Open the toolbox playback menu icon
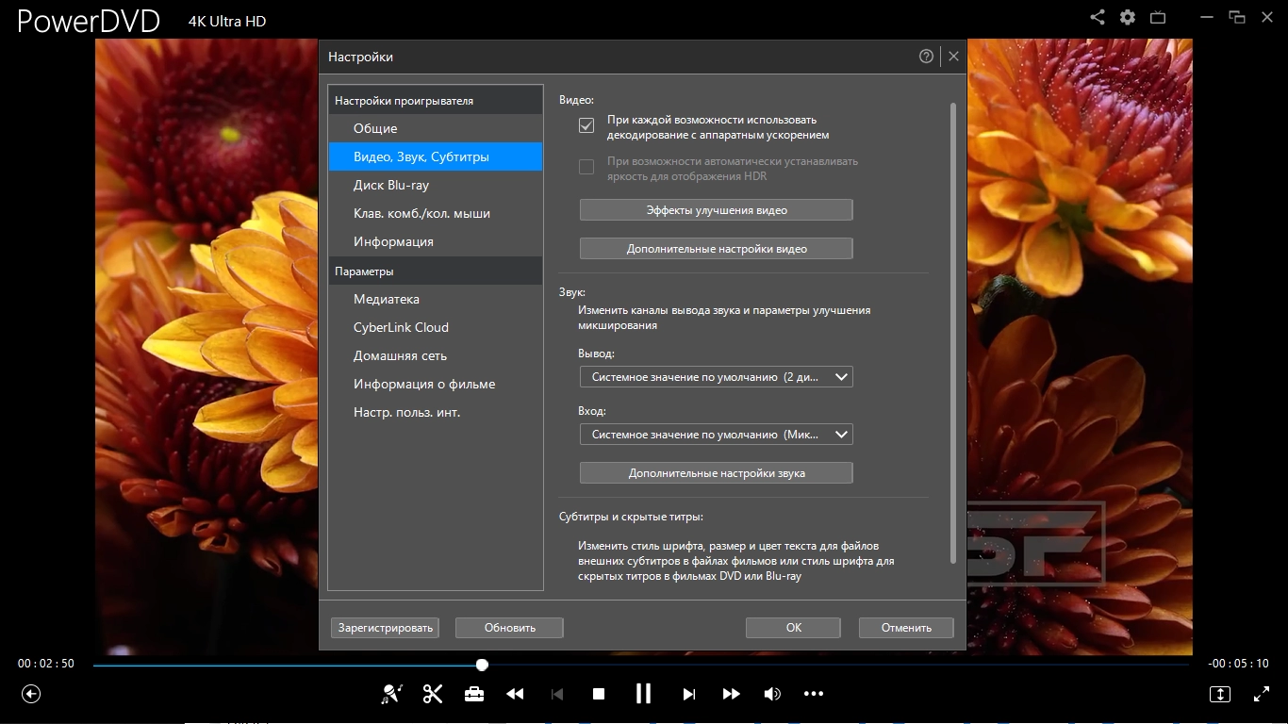Viewport: 1288px width, 724px height. [473, 694]
